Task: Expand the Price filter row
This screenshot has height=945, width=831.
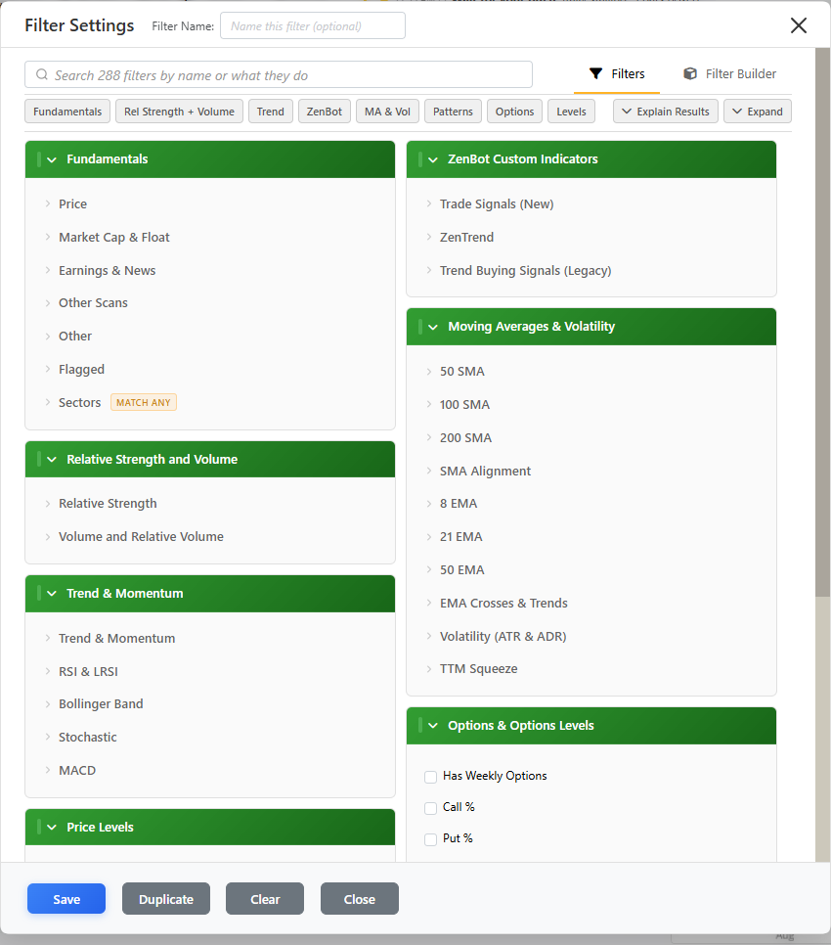Action: pyautogui.click(x=210, y=203)
